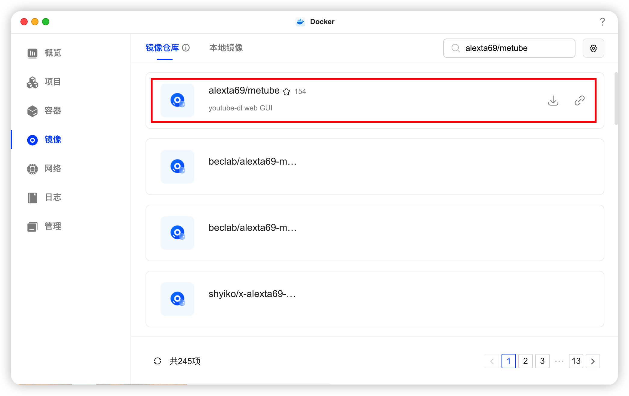
Task: Open registry settings gear icon
Action: tap(593, 48)
